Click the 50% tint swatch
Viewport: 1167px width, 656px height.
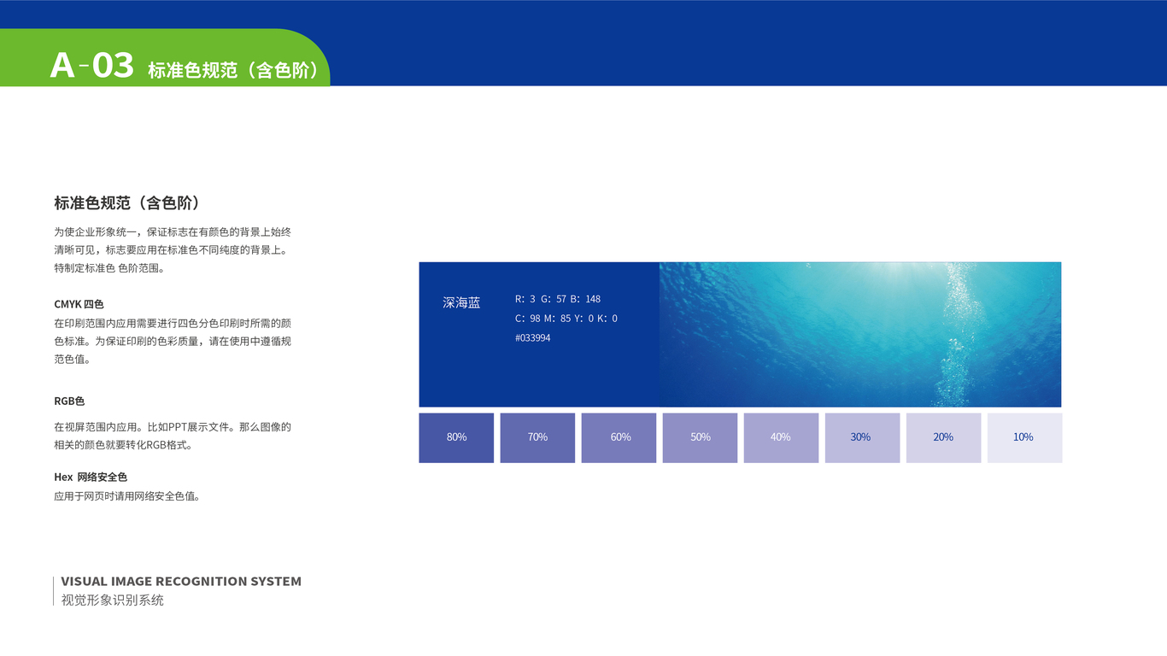point(700,438)
